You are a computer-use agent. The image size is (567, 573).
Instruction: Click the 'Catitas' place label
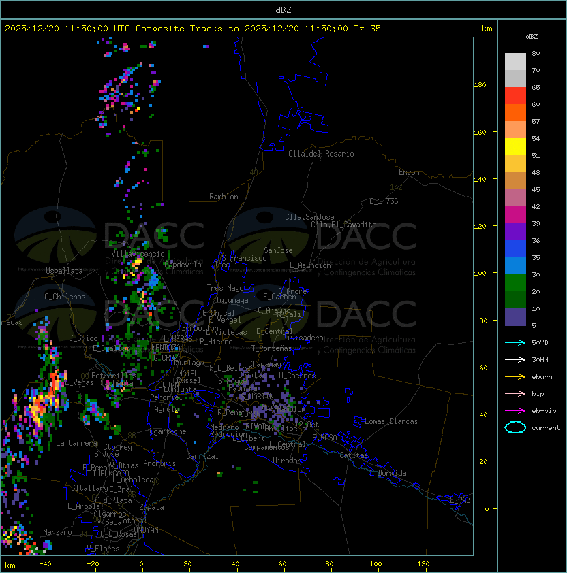pyautogui.click(x=354, y=455)
